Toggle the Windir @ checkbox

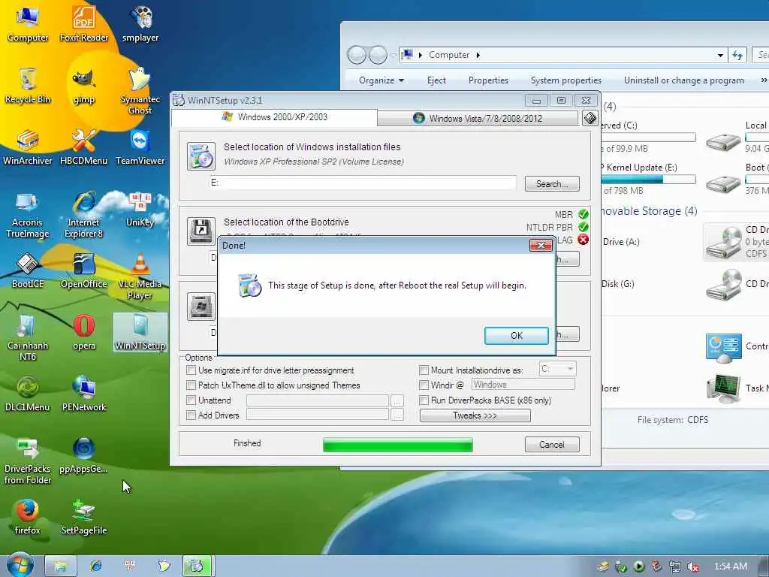(x=424, y=385)
